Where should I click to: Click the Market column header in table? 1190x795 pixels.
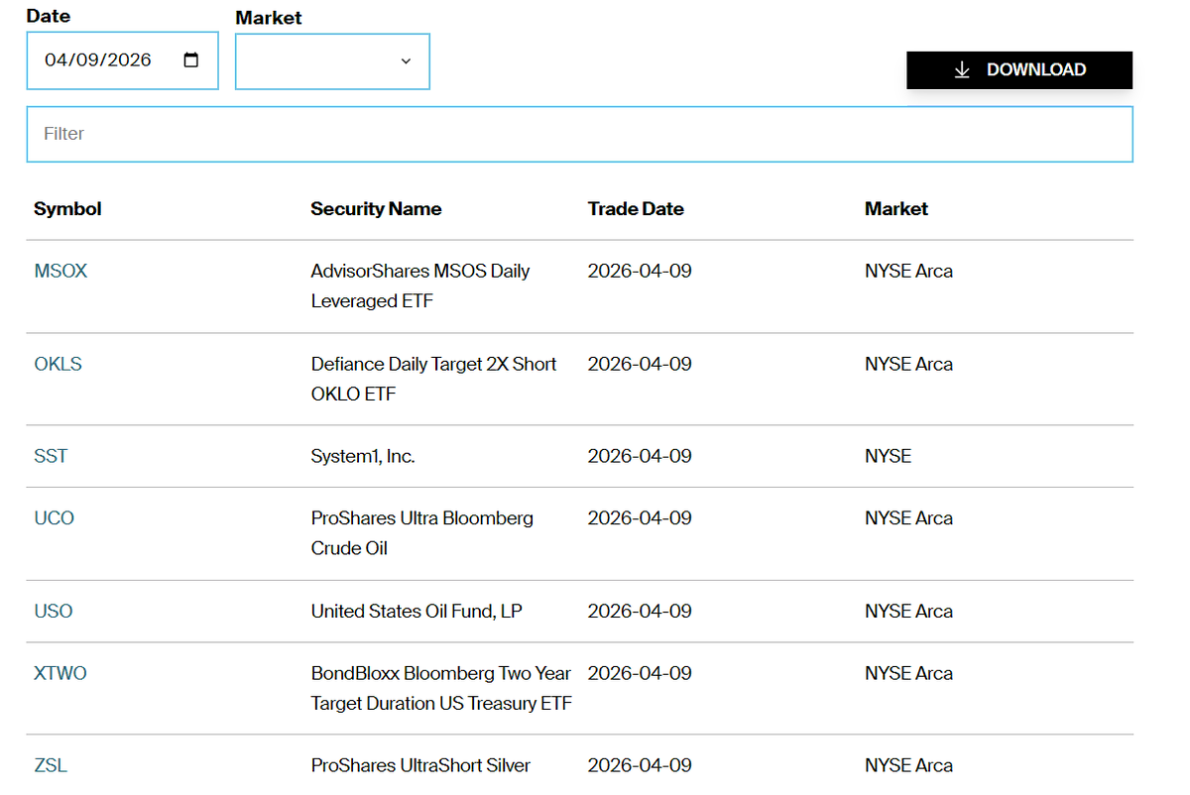(x=896, y=208)
